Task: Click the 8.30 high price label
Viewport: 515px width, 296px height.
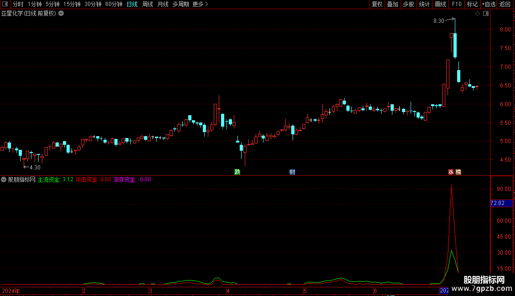Action: click(x=438, y=20)
